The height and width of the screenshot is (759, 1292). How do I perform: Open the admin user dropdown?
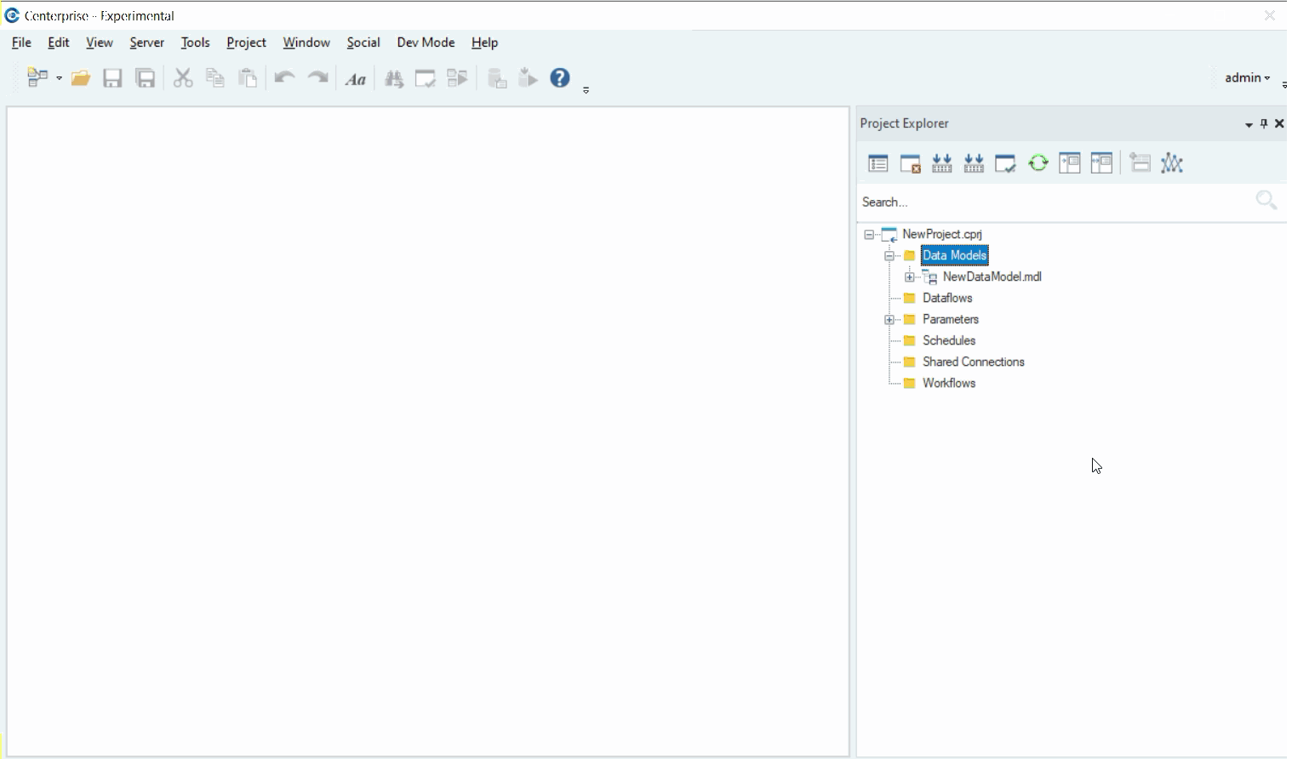click(1247, 77)
